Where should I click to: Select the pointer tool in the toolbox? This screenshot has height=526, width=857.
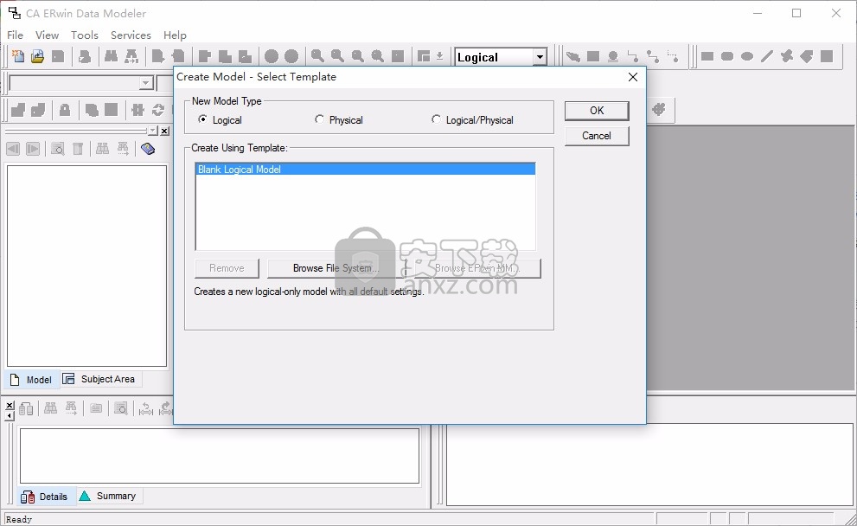click(572, 56)
